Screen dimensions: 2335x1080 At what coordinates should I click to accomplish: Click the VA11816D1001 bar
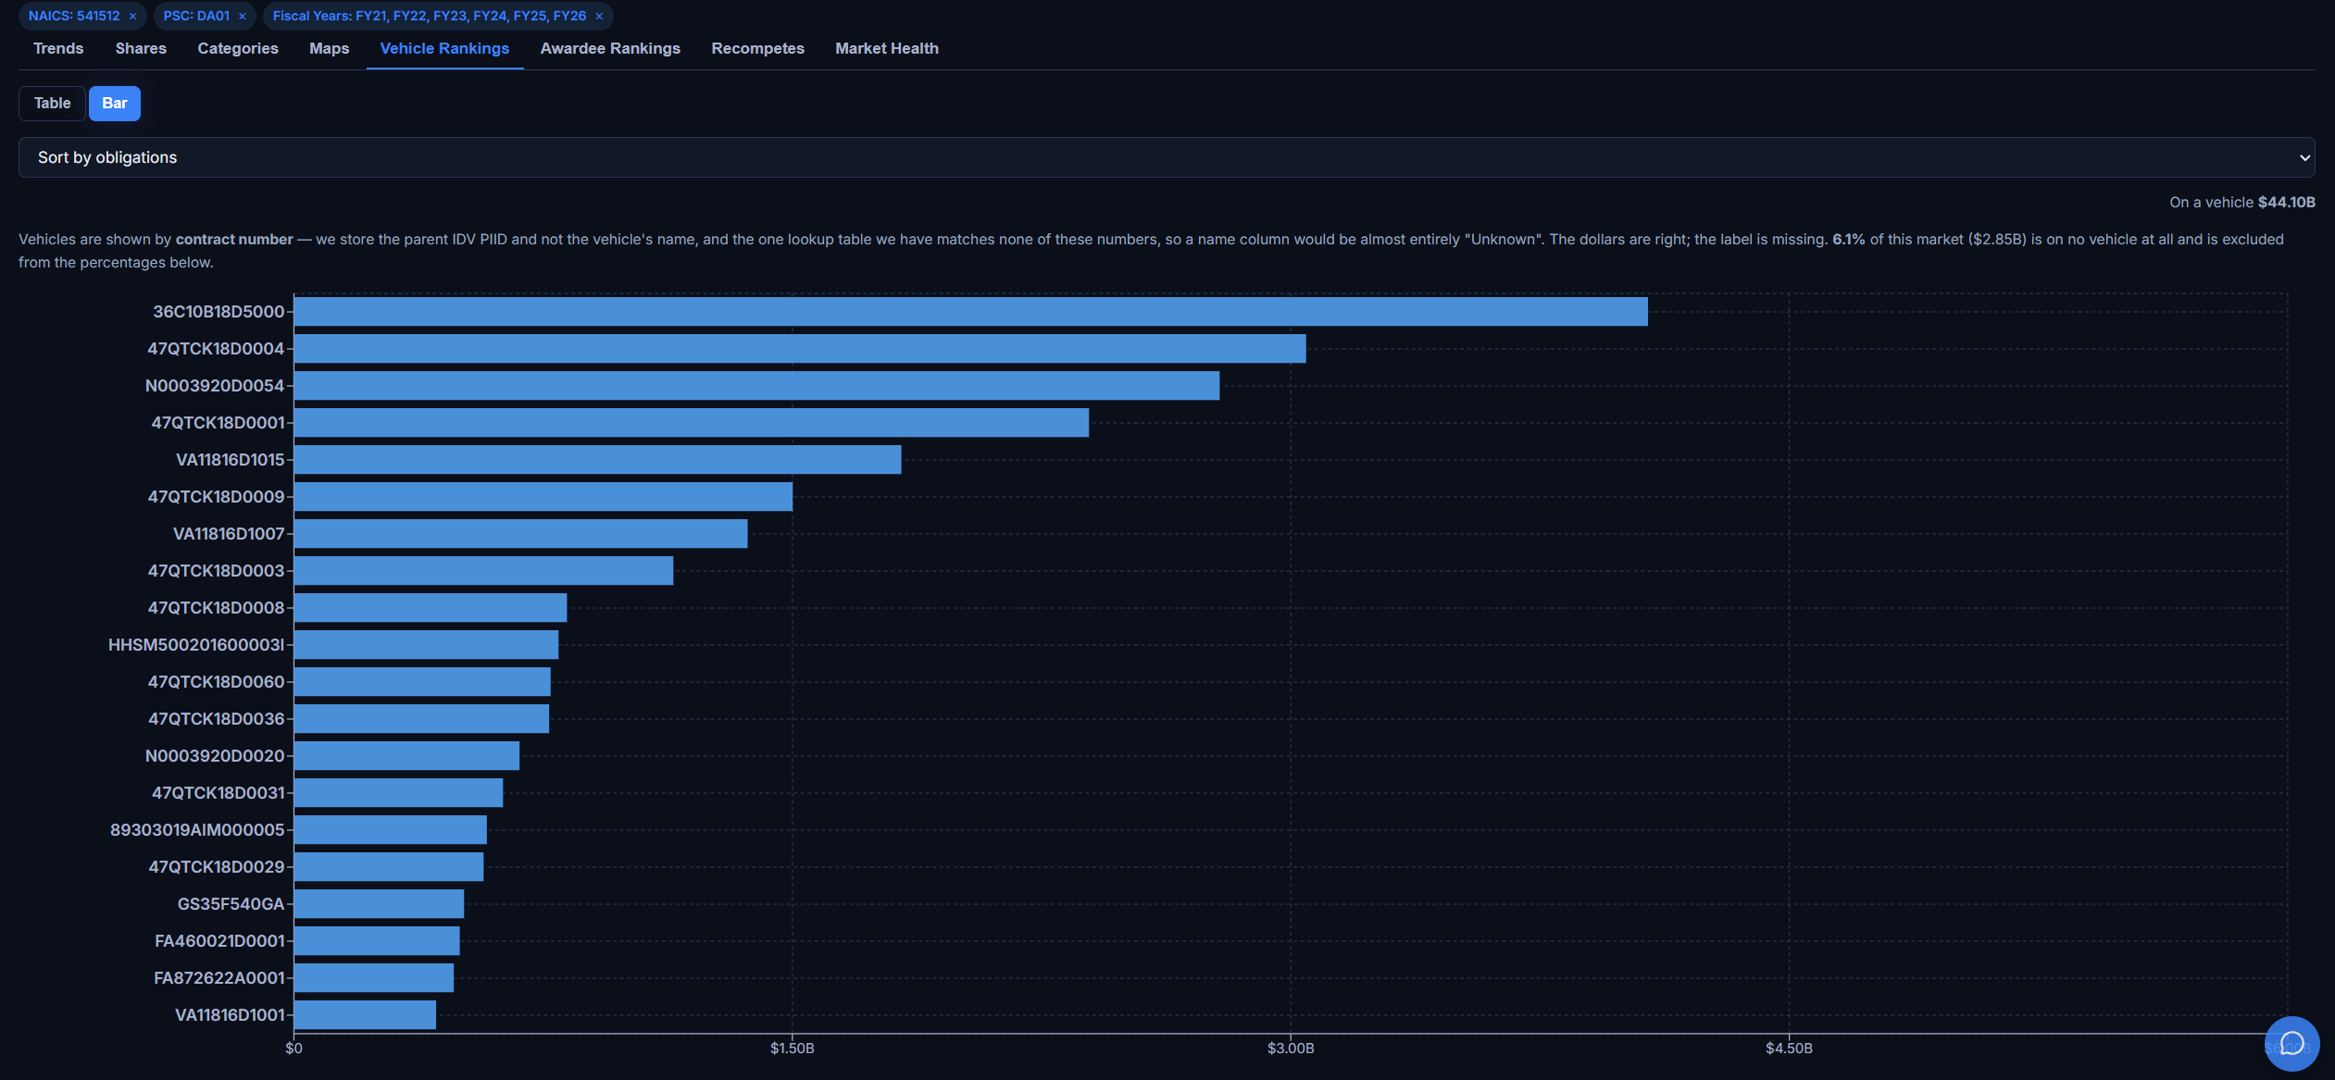(365, 1015)
